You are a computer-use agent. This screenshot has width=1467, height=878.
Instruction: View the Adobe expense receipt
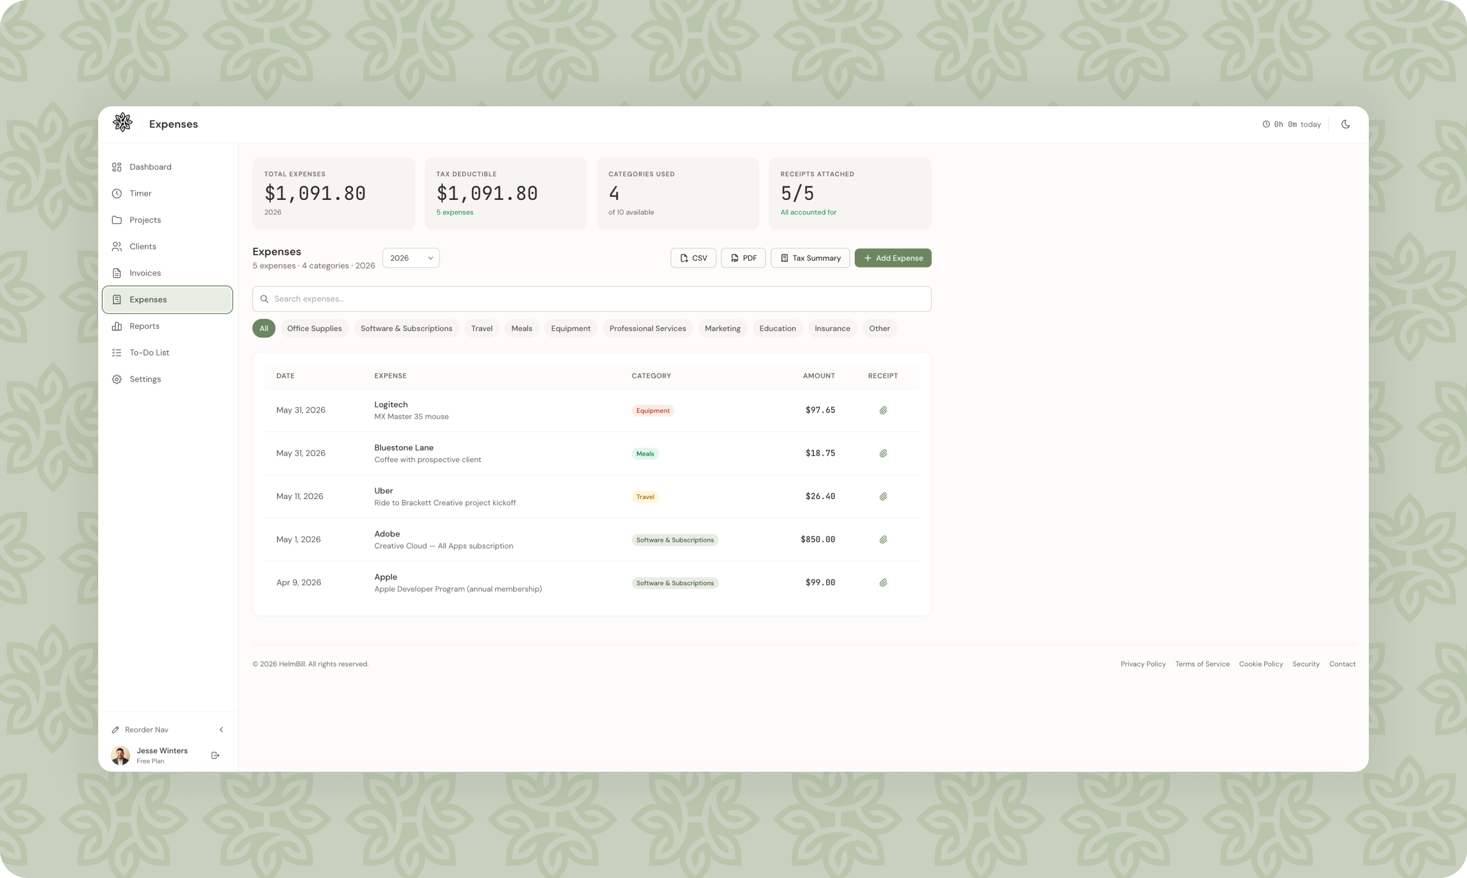(x=883, y=540)
